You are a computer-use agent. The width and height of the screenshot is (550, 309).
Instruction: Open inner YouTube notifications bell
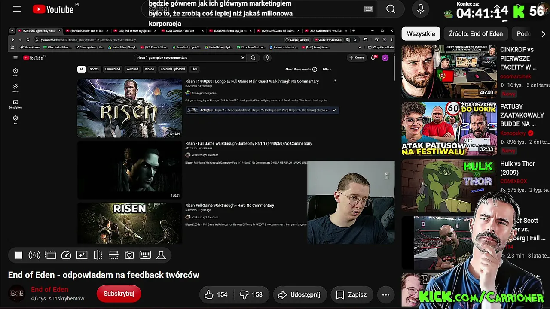click(373, 58)
